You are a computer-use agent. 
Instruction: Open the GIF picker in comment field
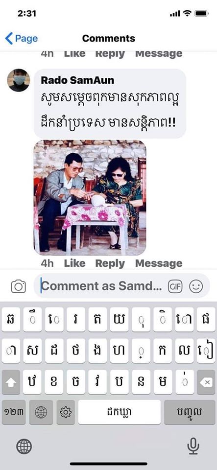175,286
